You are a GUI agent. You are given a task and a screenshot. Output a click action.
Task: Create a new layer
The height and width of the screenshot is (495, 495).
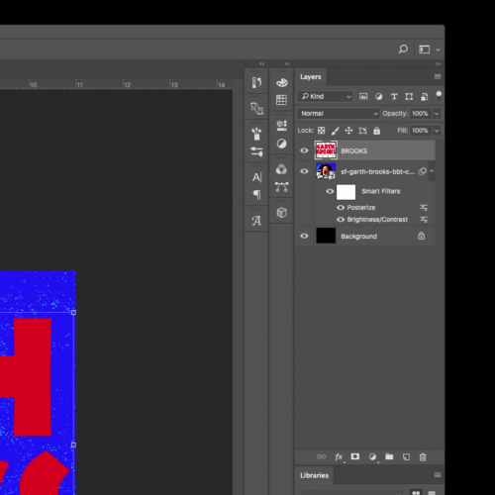tap(406, 457)
